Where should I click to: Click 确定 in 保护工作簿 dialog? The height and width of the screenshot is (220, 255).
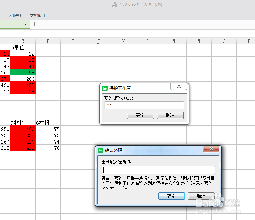[x=140, y=115]
